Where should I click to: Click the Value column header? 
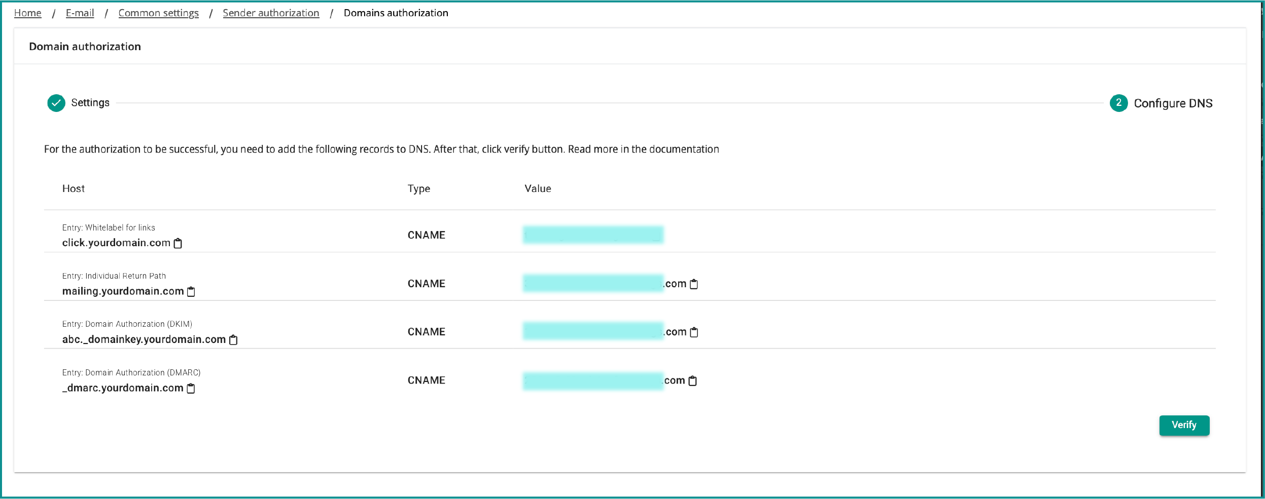click(538, 188)
